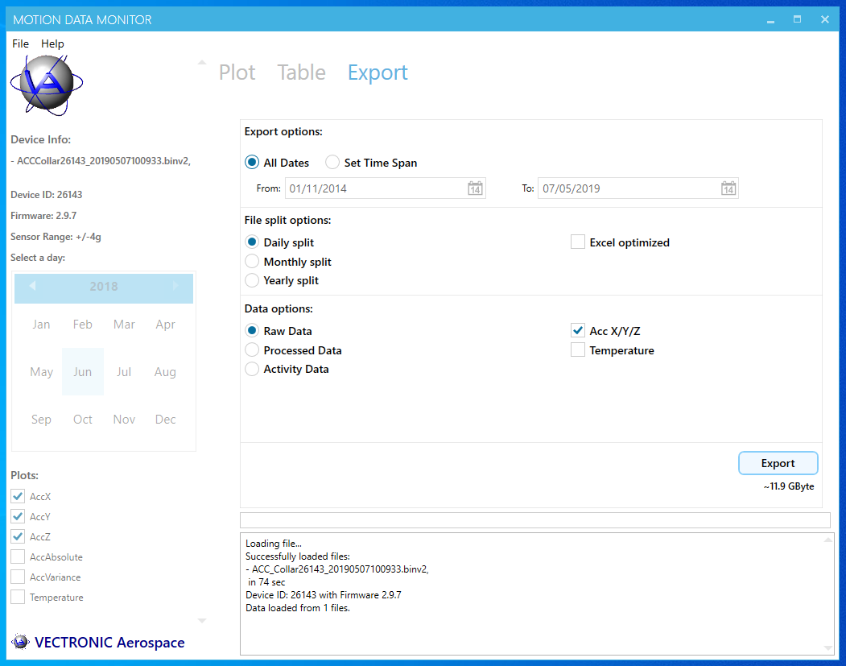Select Apr in the month calendar
The height and width of the screenshot is (666, 846).
pyautogui.click(x=165, y=325)
